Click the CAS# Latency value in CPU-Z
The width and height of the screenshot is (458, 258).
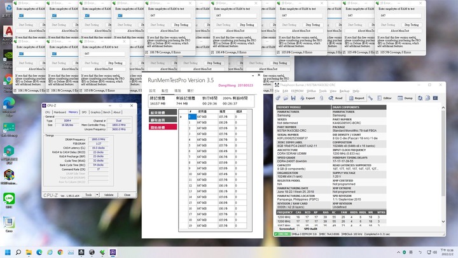click(99, 148)
